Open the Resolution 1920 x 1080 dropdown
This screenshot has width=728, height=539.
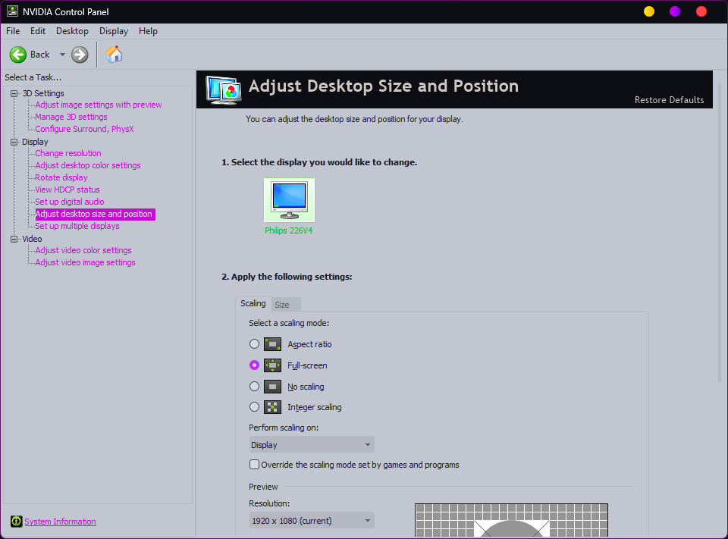click(x=312, y=521)
